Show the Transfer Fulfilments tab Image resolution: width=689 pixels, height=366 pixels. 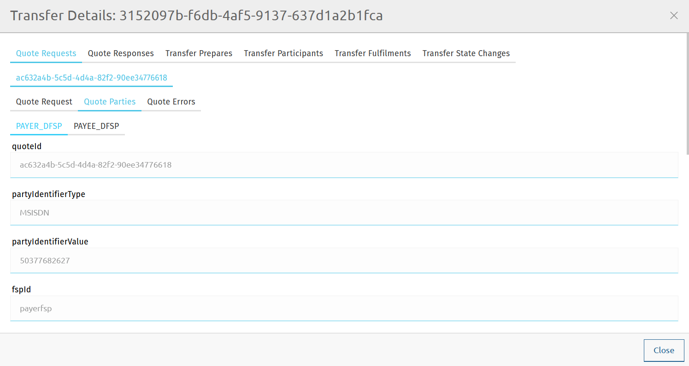tap(372, 53)
